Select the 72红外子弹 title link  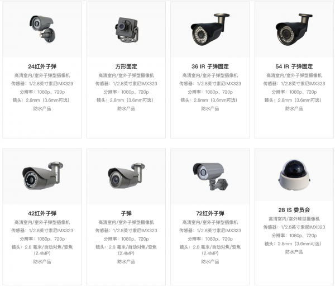210,213
